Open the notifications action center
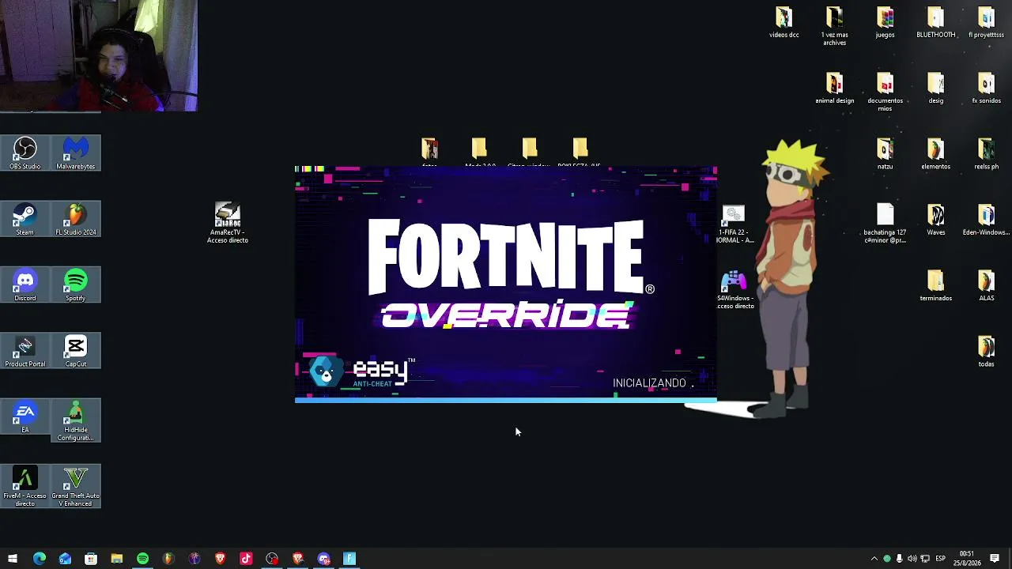The image size is (1012, 569). tap(995, 559)
